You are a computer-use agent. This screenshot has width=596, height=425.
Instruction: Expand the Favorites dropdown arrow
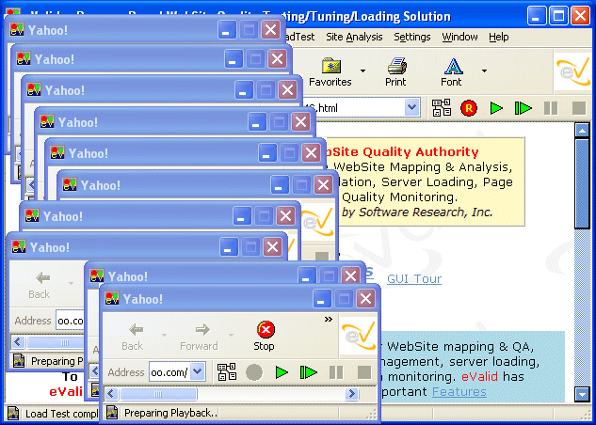(363, 71)
